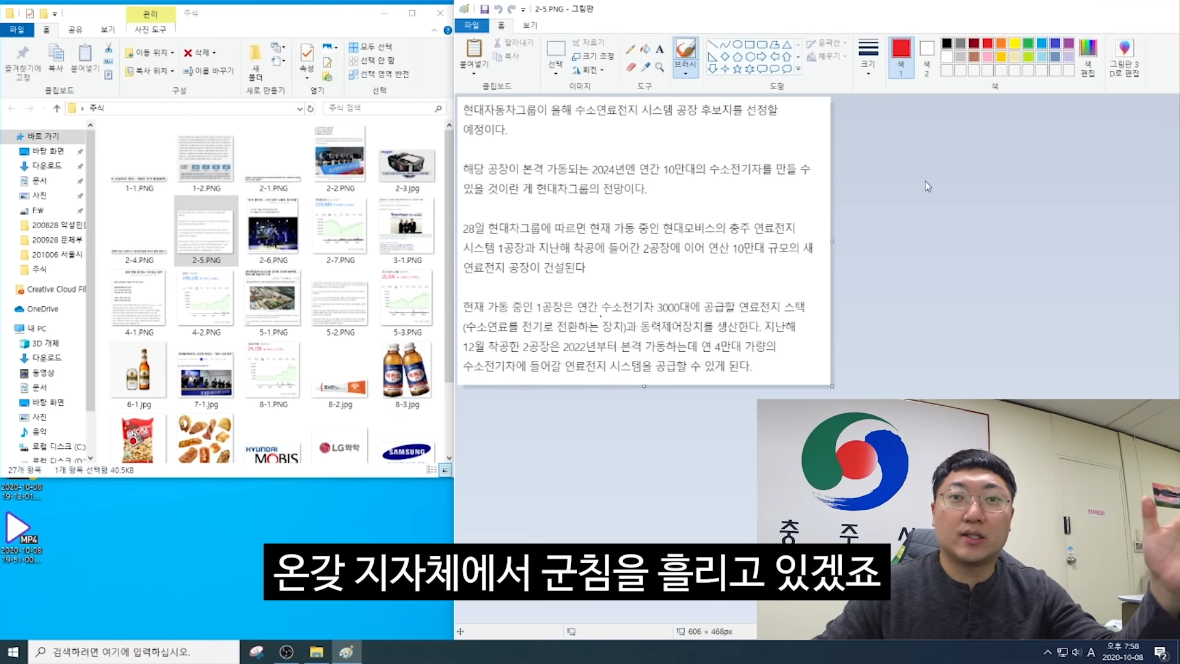Open Edit colors (색 편집) in Paint
This screenshot has height=664, width=1180.
[x=1088, y=58]
